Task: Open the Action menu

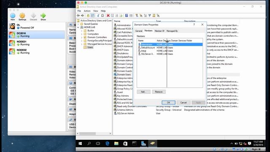Action: [87, 11]
